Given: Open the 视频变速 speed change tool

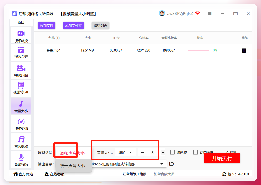Looking at the screenshot, I should (21, 124).
